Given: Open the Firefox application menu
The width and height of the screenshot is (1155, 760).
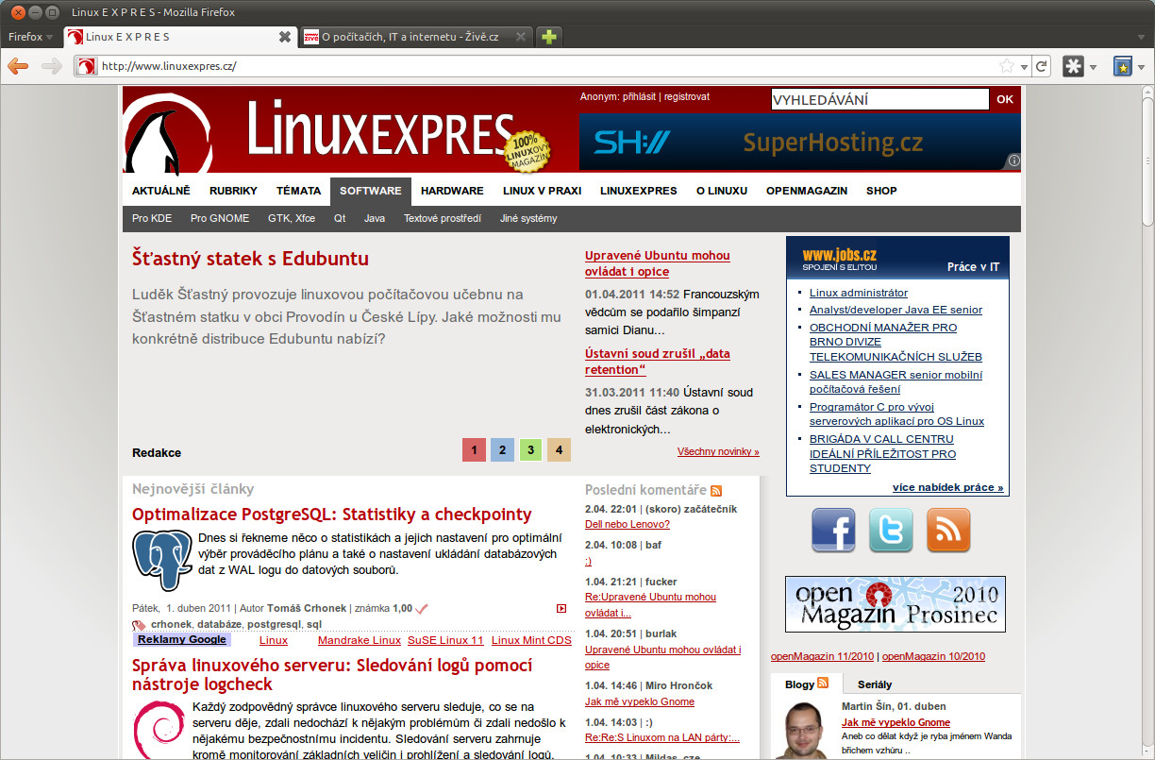Looking at the screenshot, I should point(31,37).
